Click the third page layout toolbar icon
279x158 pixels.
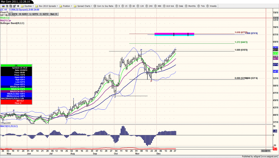tap(11, 6)
